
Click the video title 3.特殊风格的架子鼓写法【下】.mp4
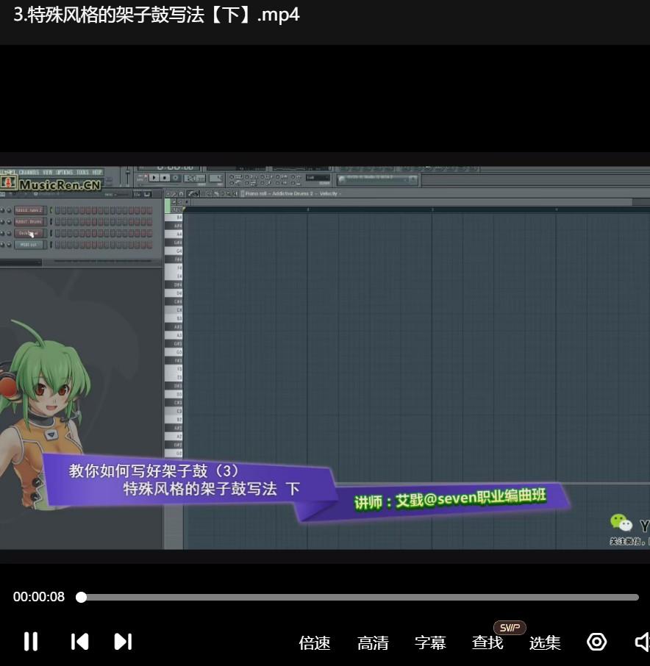pyautogui.click(x=157, y=15)
